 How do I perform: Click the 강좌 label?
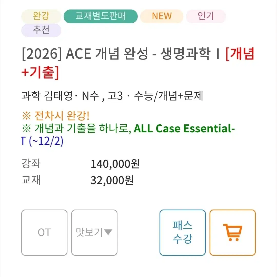pyautogui.click(x=31, y=163)
